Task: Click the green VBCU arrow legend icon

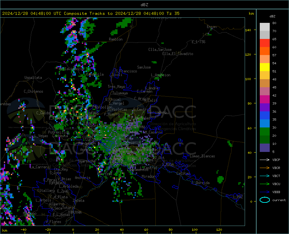Action: [265, 184]
